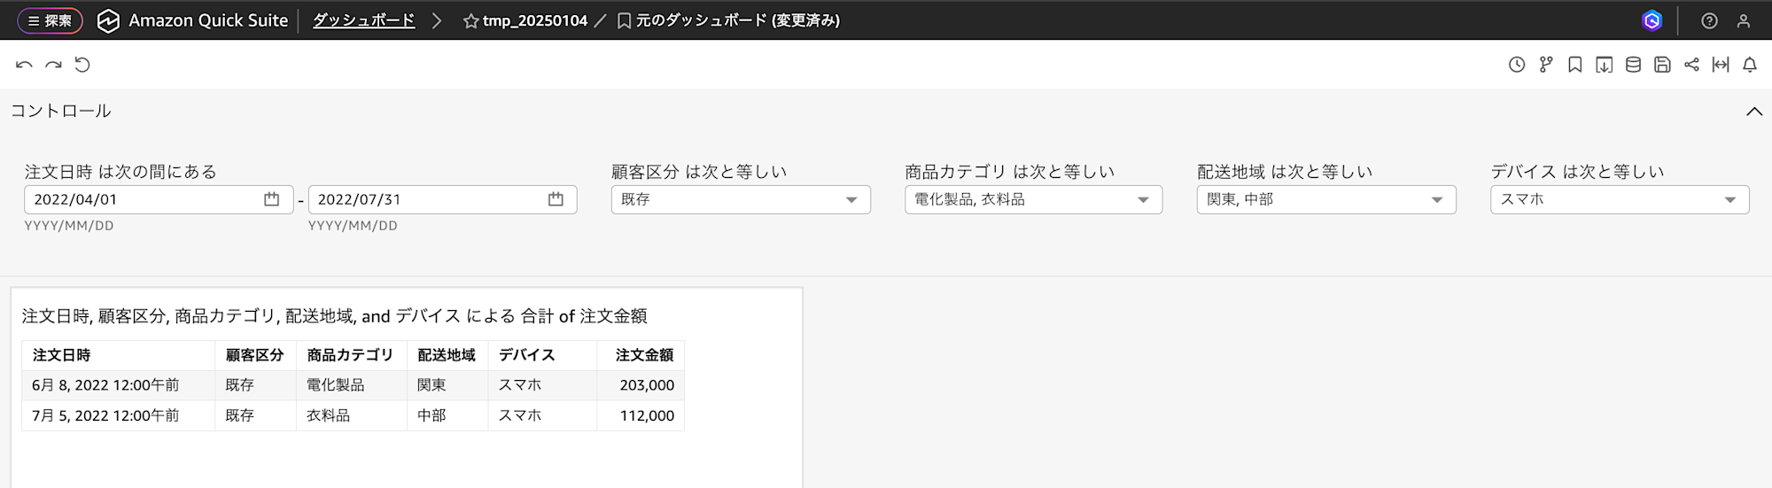
Task: Click the share icon
Action: click(1691, 65)
